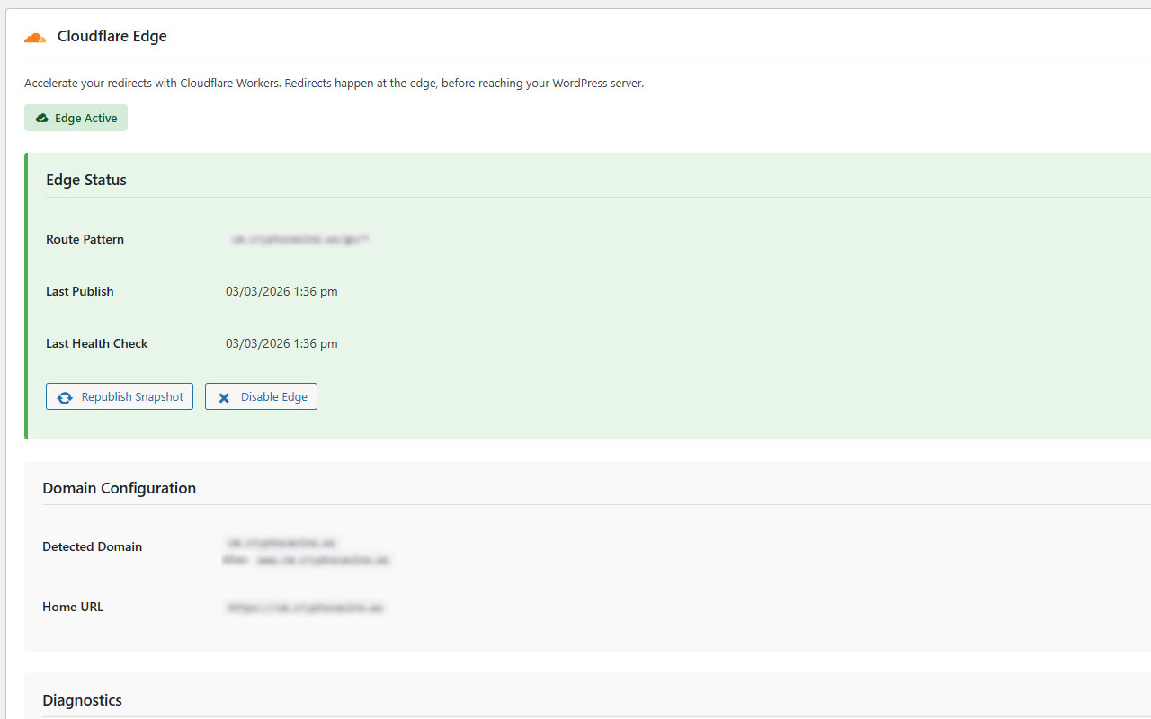This screenshot has height=719, width=1151.
Task: Click the Domain Configuration section heading
Action: 119,488
